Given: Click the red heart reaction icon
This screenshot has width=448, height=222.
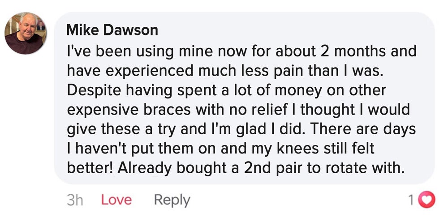Looking at the screenshot, I should point(426,200).
